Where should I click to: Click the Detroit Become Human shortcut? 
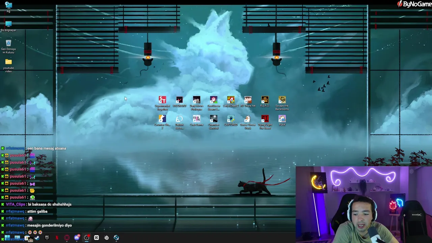(179, 122)
